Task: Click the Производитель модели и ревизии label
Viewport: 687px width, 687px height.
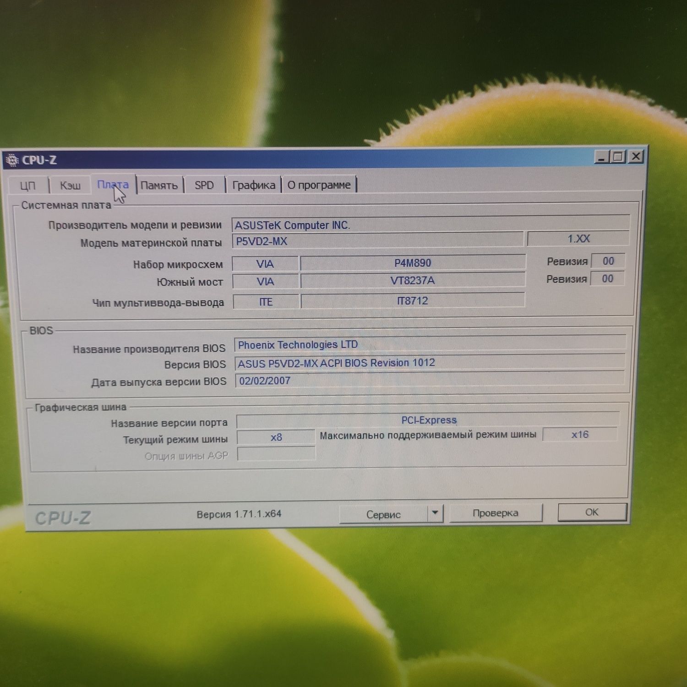Action: click(135, 225)
